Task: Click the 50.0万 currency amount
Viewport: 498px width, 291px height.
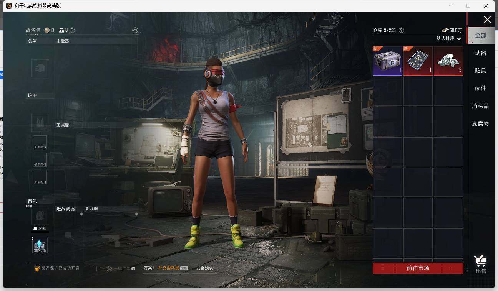Action: coord(456,30)
